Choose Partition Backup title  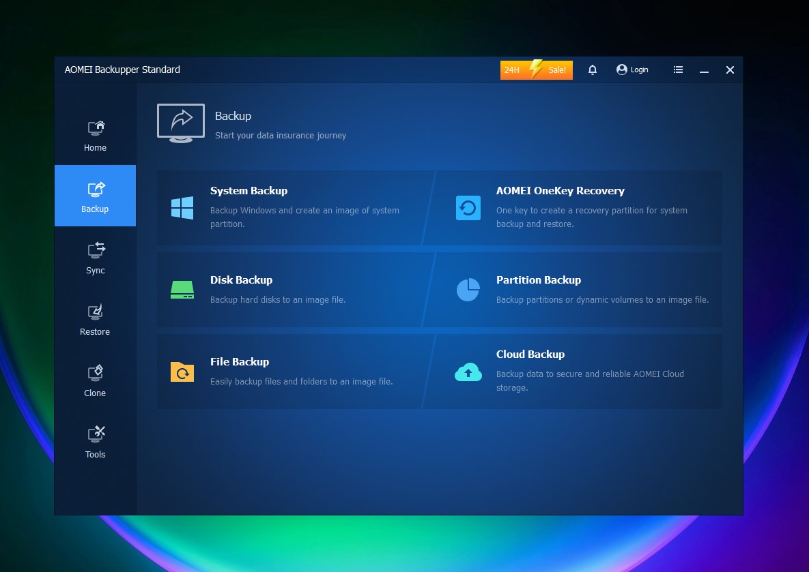[x=538, y=280]
